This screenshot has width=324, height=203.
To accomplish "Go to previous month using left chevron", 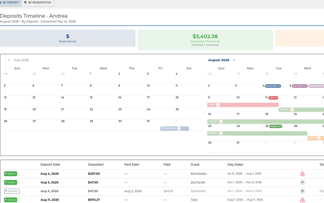I will click(9, 60).
